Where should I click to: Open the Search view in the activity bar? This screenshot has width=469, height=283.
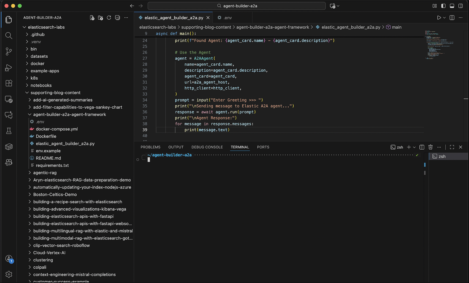click(9, 35)
